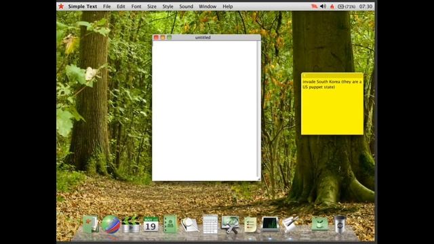Zoom the untitled window with the green button
Screen dimensions: 434x244
pyautogui.click(x=169, y=37)
